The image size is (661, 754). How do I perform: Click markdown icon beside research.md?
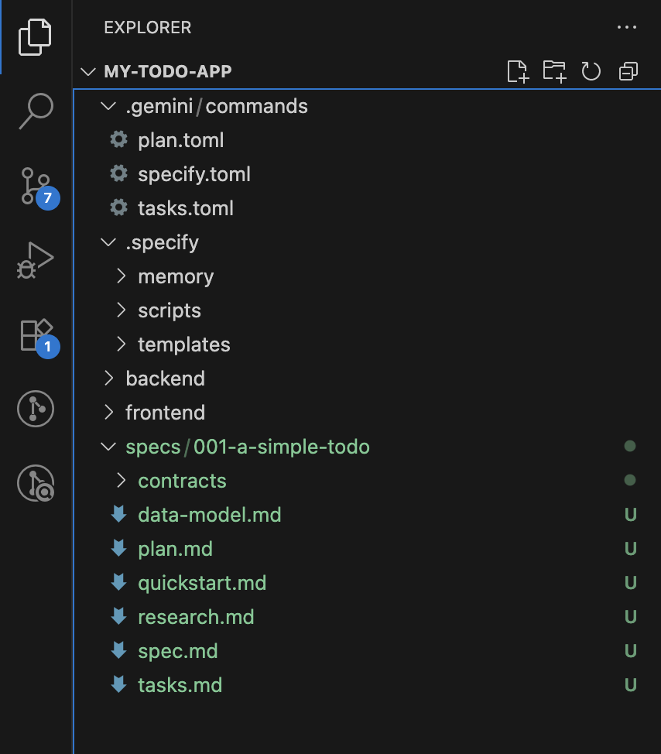[x=118, y=617]
